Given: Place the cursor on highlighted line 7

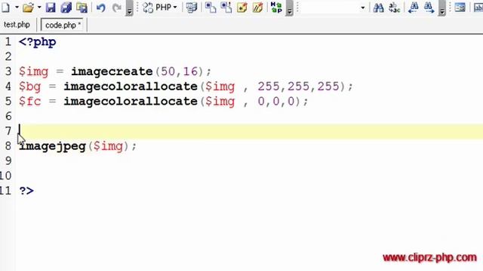Looking at the screenshot, I should 250,131.
